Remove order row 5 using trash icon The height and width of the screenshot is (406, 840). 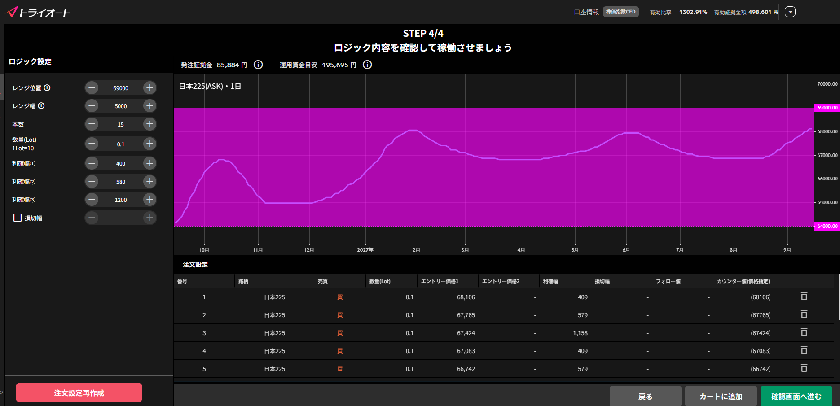pyautogui.click(x=804, y=368)
